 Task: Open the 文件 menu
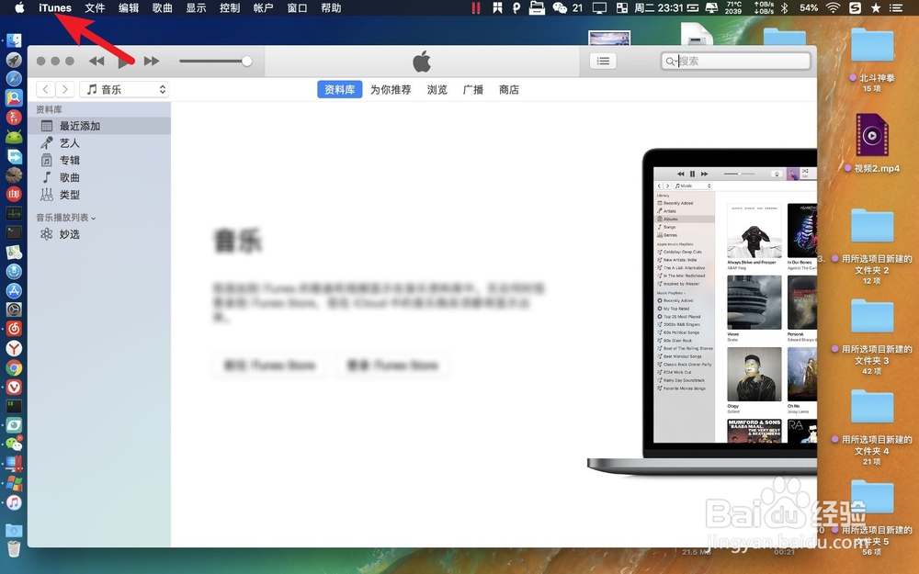click(95, 7)
